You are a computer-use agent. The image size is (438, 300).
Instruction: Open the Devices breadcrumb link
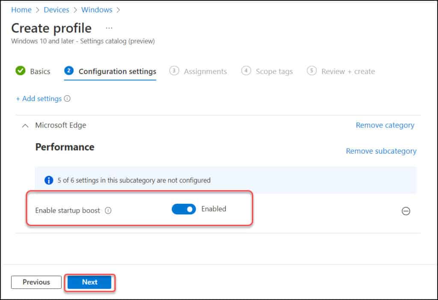pos(56,10)
